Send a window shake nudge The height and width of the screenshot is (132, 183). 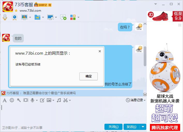(26, 100)
